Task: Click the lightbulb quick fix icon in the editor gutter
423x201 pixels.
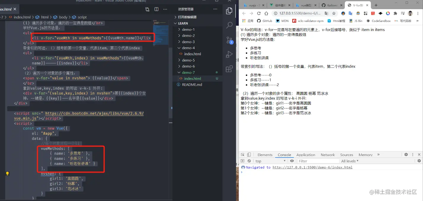Action: pyautogui.click(x=7, y=174)
